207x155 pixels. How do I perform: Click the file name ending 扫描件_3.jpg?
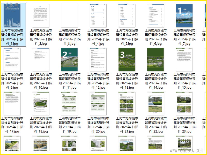pos(70,37)
